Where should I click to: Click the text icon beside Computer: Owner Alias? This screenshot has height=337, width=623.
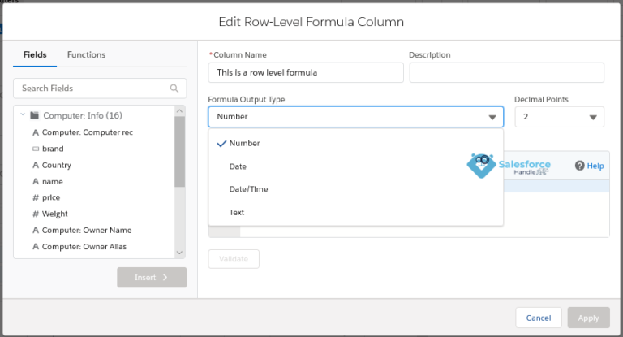36,247
